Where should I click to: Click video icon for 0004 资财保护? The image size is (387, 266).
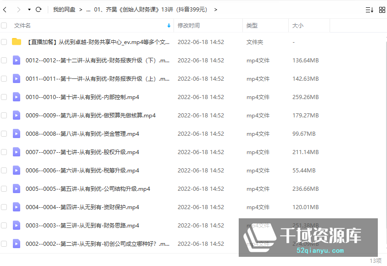(x=17, y=207)
